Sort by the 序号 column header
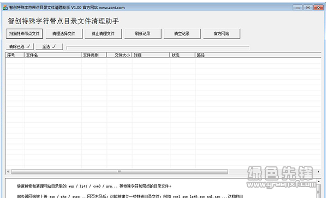 pos(15,55)
